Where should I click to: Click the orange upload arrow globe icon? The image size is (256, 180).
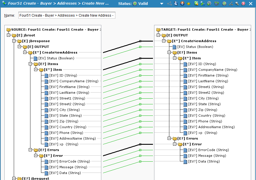point(182,4)
